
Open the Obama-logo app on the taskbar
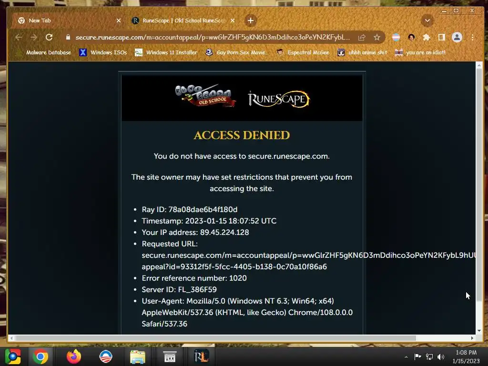pyautogui.click(x=106, y=356)
